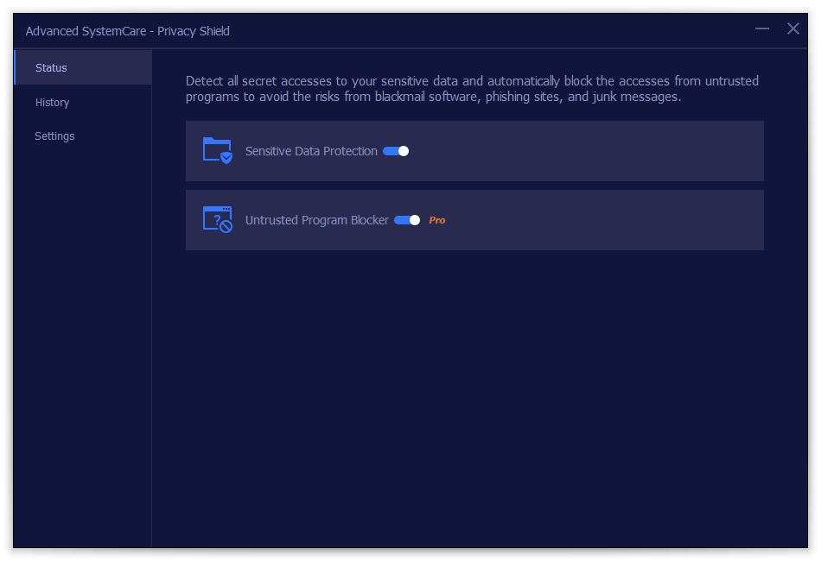
Task: Turn off the Untrusted Program Blocker switch
Action: click(x=407, y=220)
